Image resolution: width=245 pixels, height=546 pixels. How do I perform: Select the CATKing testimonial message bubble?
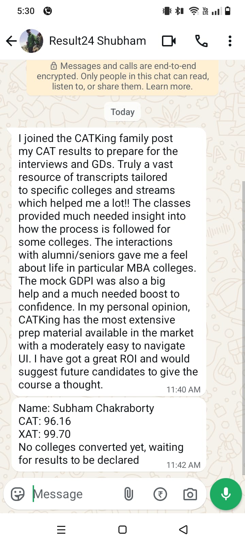[108, 261]
